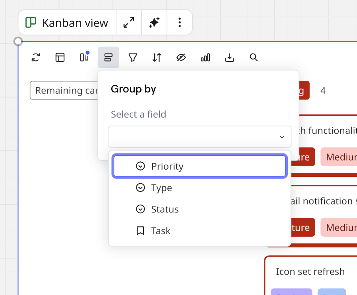Click the kanban columns icon with blue dot

tap(84, 58)
